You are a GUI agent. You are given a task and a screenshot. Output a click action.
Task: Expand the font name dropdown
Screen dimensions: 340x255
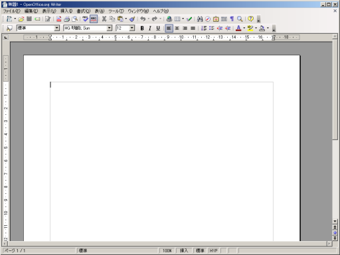(110, 28)
